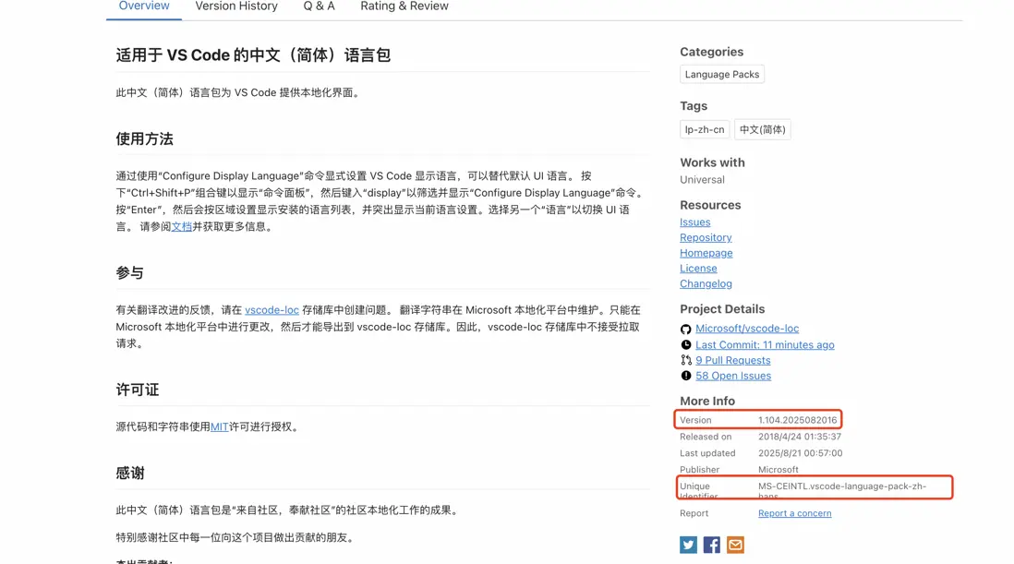Select the lp-zh-cn tag

tap(705, 129)
